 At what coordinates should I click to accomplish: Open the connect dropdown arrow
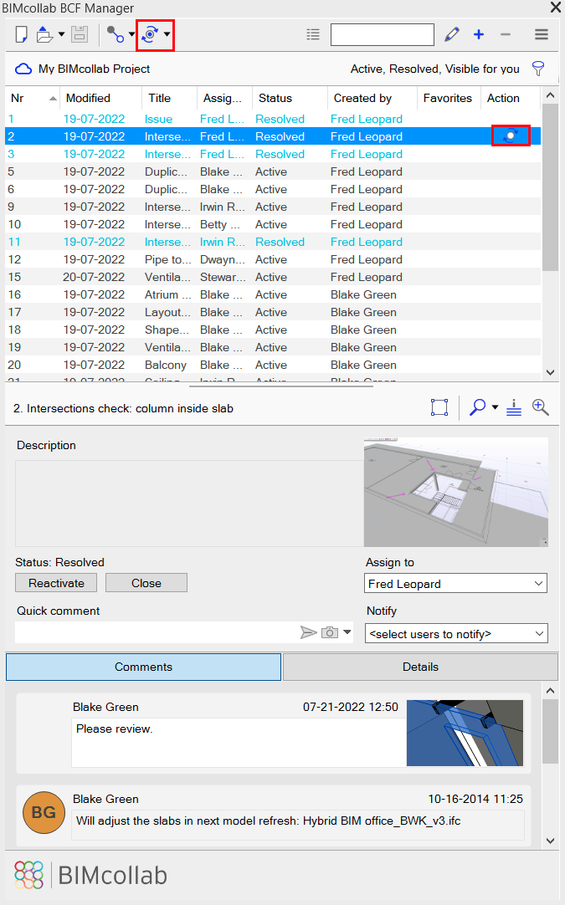pos(131,34)
